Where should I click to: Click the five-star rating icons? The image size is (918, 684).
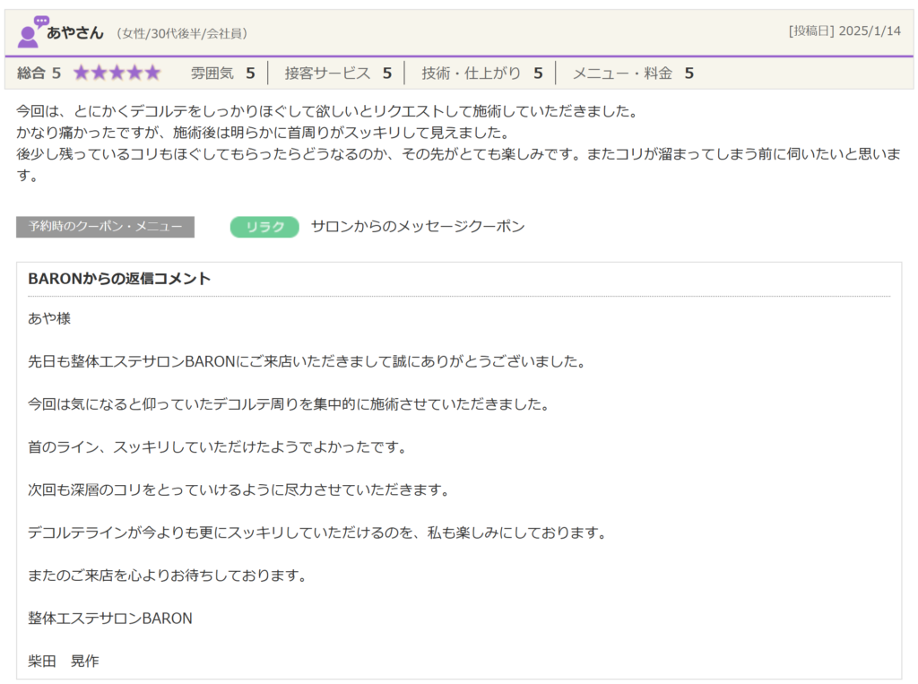pyautogui.click(x=117, y=74)
